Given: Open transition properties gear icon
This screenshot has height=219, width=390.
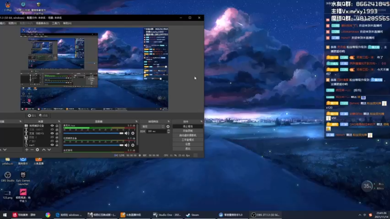Looking at the screenshot, I should click(168, 127).
